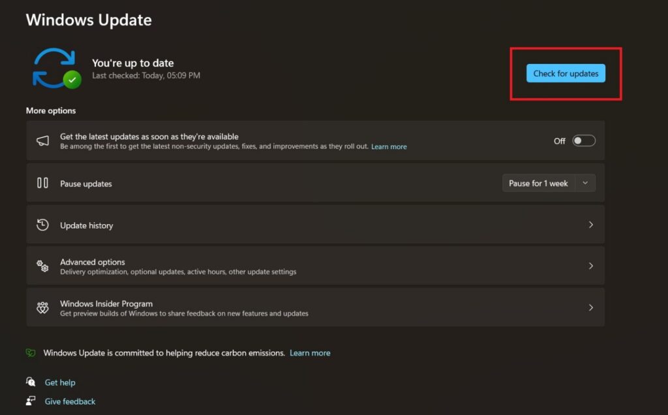Open the Give feedback link

click(x=70, y=401)
